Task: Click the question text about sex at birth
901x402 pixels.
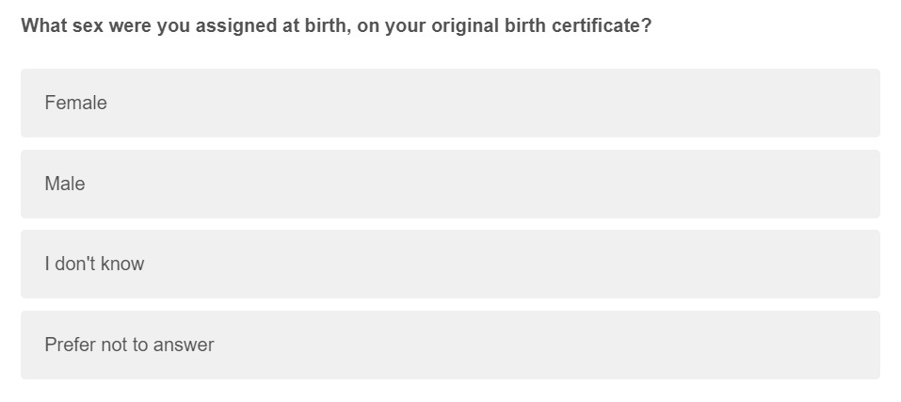Action: 336,25
